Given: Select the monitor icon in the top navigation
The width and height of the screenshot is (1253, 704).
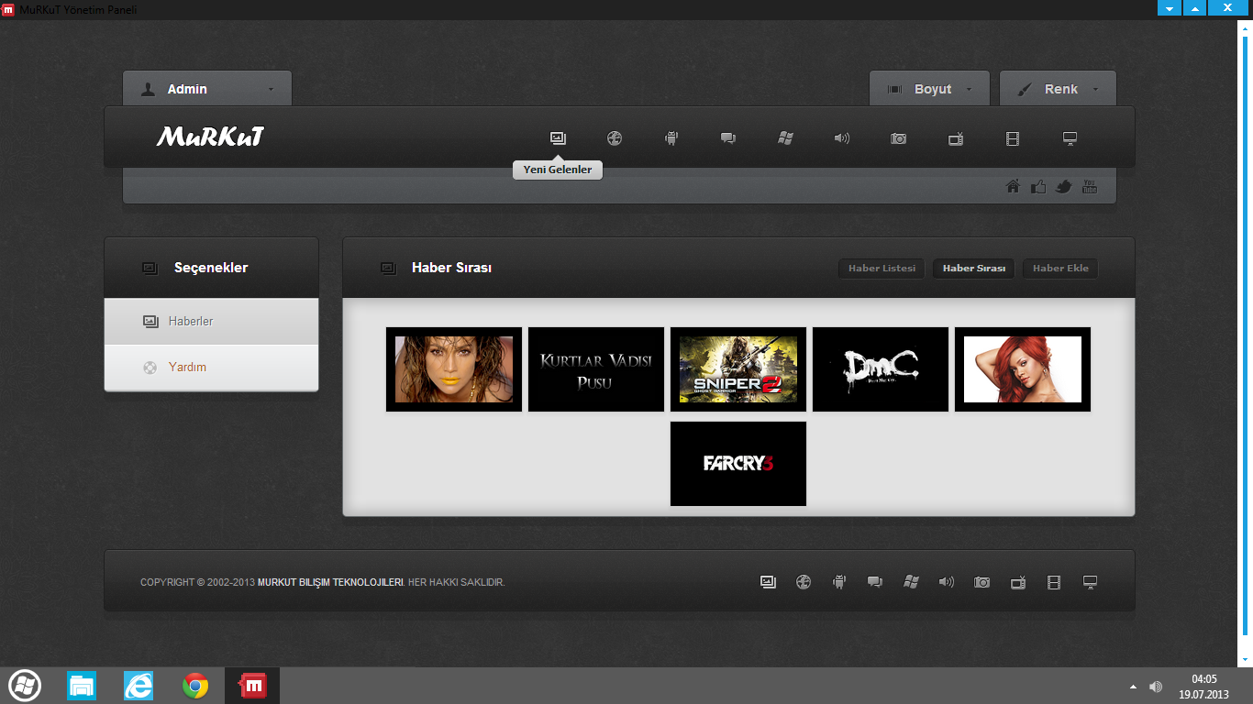Looking at the screenshot, I should tap(1070, 138).
